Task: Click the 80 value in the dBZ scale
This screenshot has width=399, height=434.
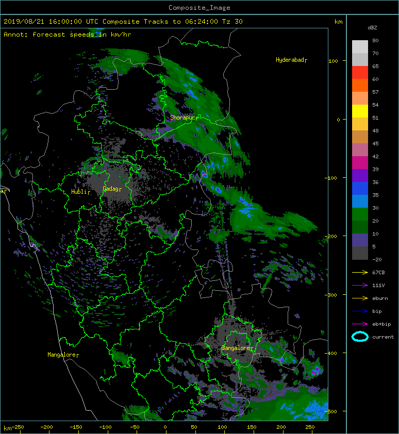Action: click(x=375, y=40)
